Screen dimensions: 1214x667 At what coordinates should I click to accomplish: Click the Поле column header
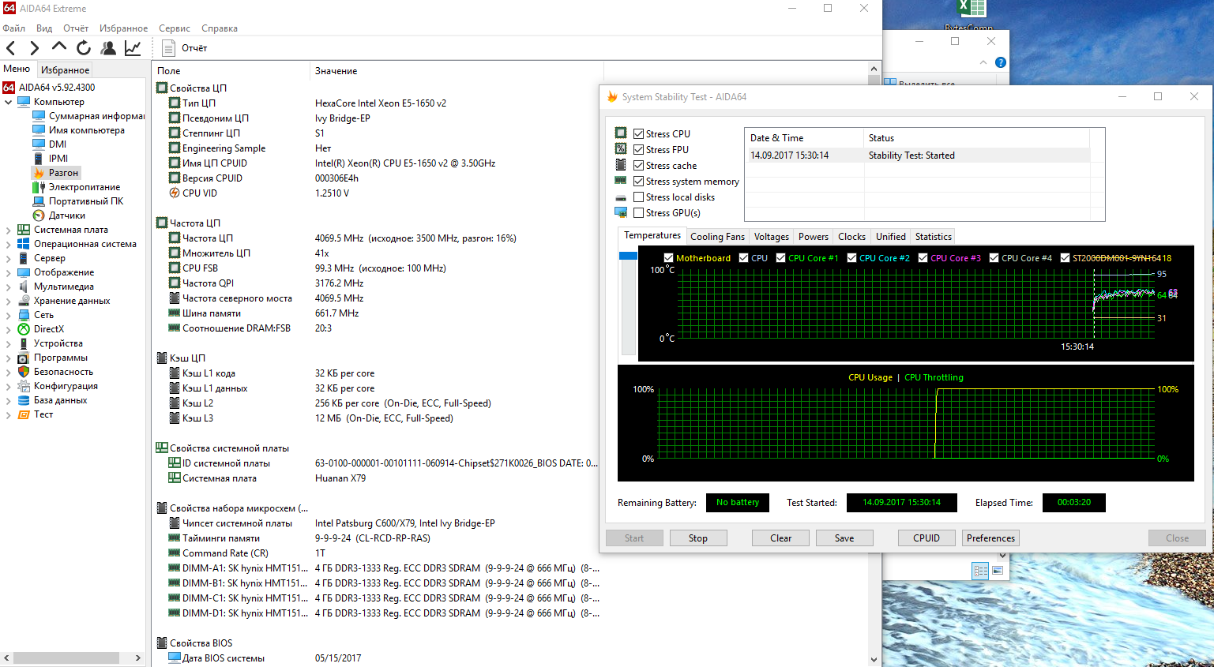click(x=231, y=71)
